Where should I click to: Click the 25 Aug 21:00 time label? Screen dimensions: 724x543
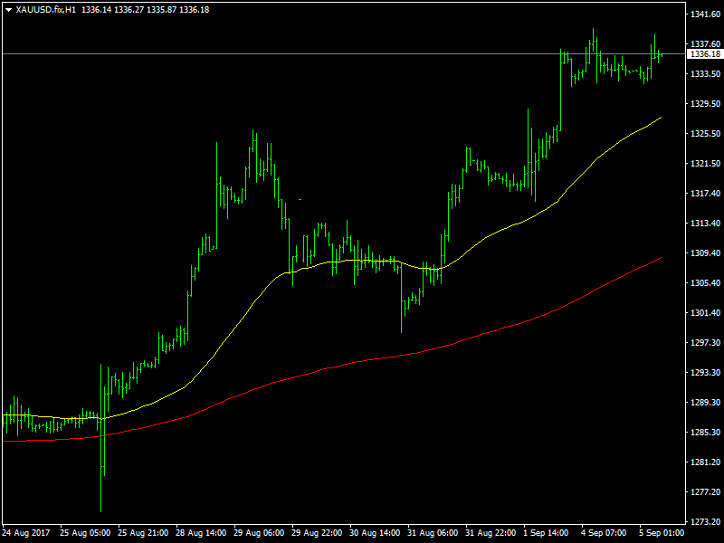click(143, 533)
